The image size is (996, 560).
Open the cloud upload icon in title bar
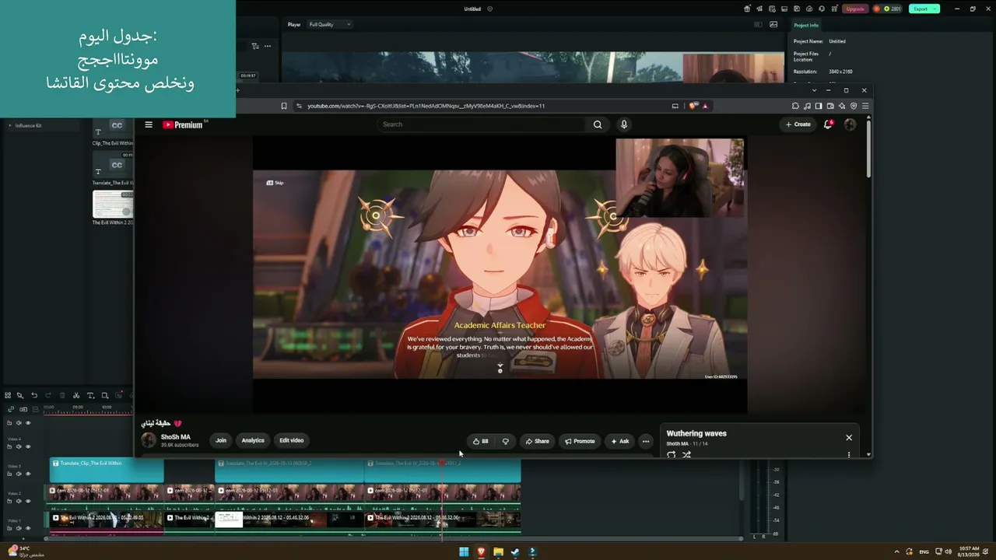810,9
